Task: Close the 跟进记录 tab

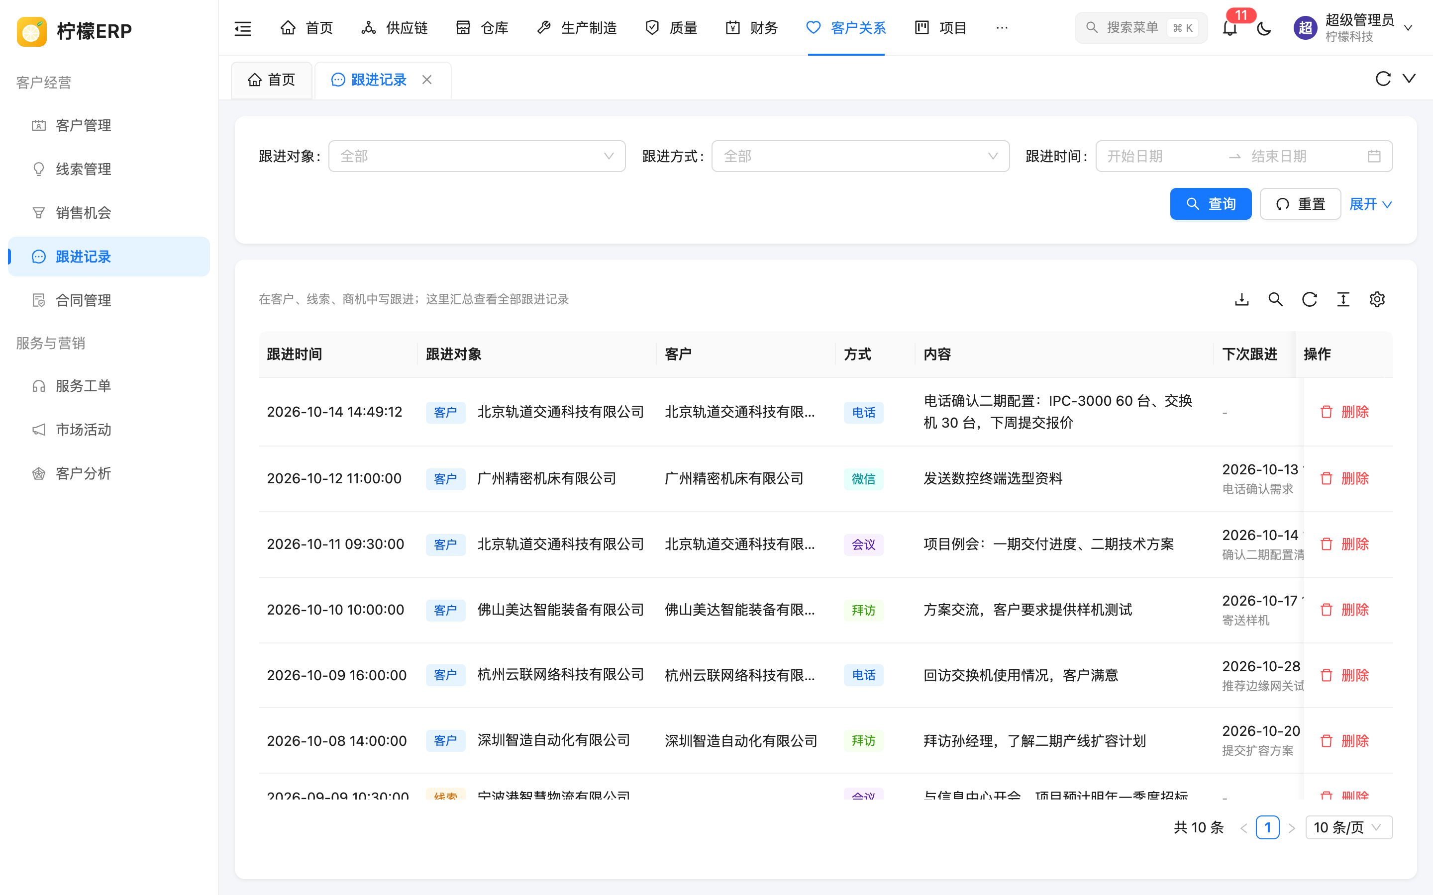Action: tap(427, 80)
